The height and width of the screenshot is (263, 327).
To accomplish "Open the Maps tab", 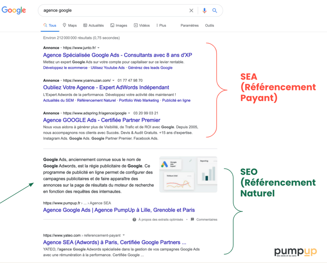I will point(70,25).
